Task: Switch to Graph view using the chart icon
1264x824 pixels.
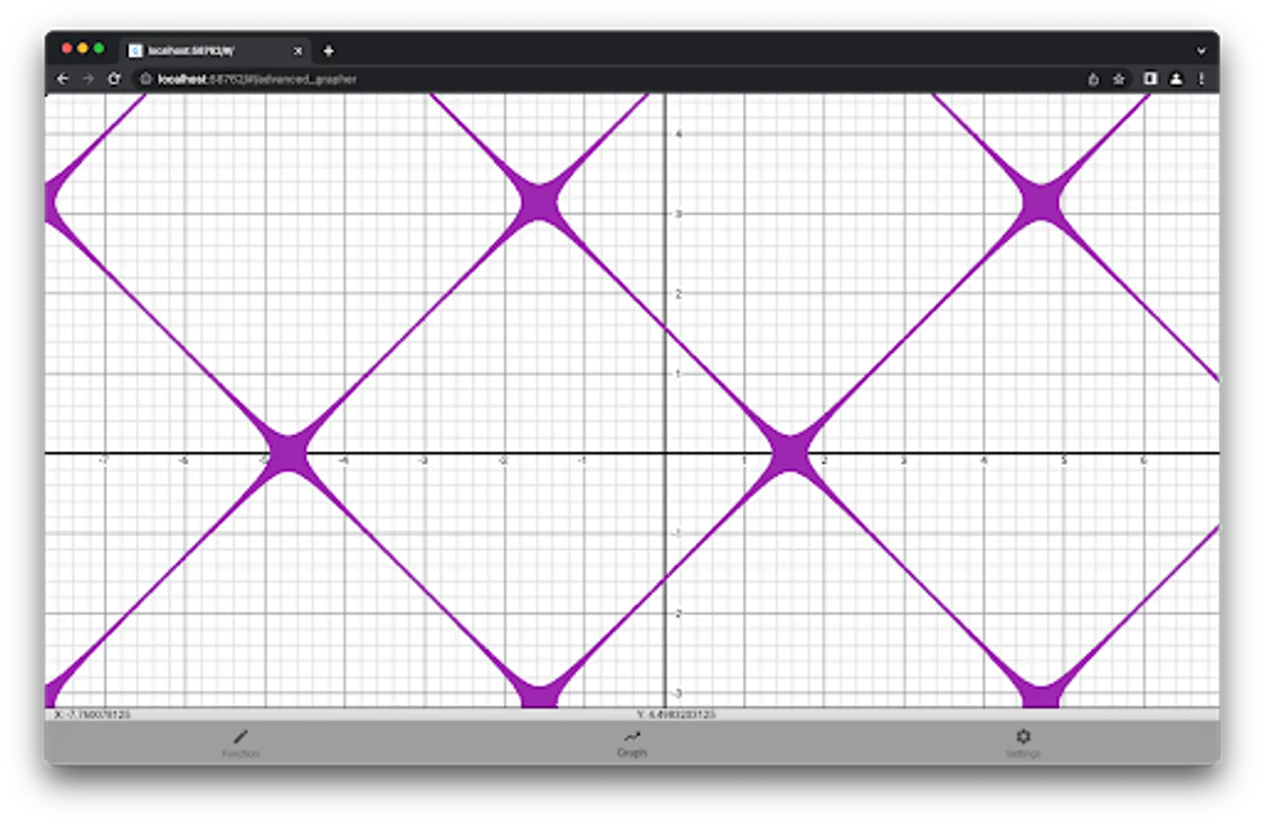Action: coord(632,736)
